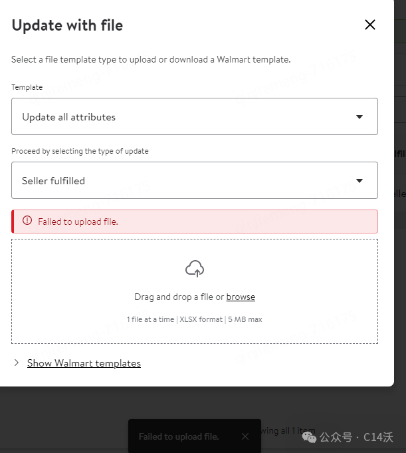The image size is (406, 453).
Task: Click the Update with file dialog title
Action: coord(67,26)
